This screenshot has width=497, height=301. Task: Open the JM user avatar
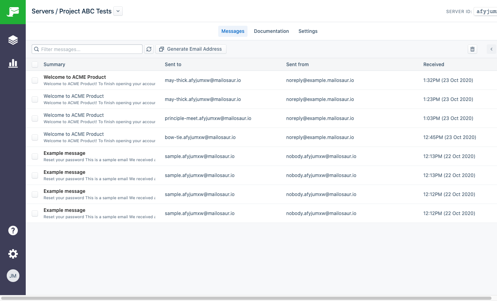pos(13,276)
